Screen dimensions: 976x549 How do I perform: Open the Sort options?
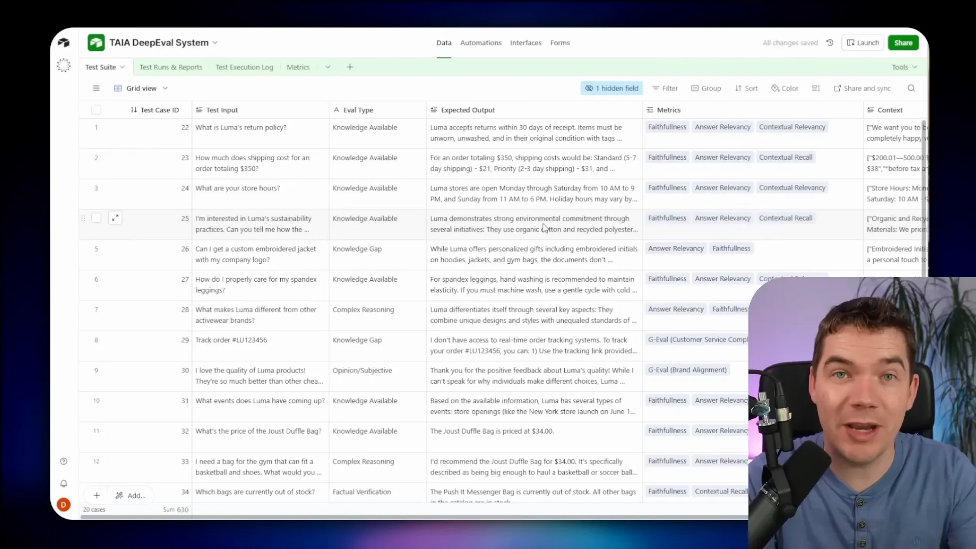pyautogui.click(x=746, y=88)
